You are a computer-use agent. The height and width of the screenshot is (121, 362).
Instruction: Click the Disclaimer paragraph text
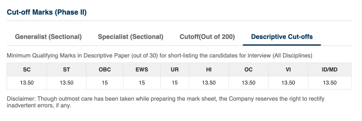[x=165, y=102]
